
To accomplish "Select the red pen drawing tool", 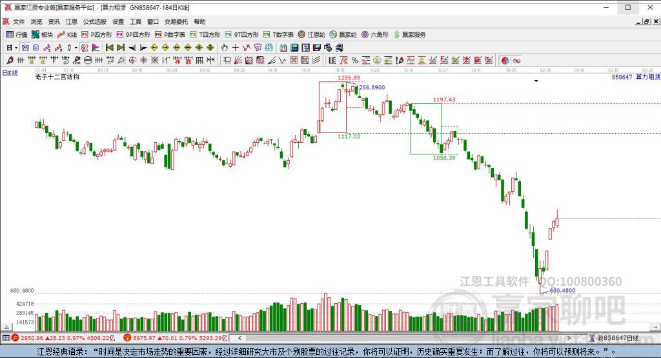I will [x=10, y=60].
